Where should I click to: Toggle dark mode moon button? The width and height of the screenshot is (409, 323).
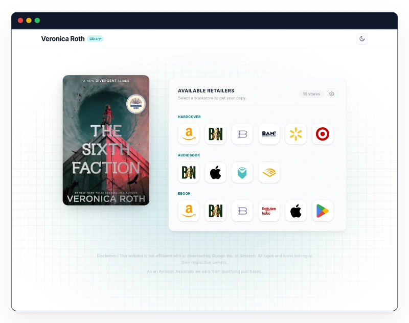click(362, 39)
